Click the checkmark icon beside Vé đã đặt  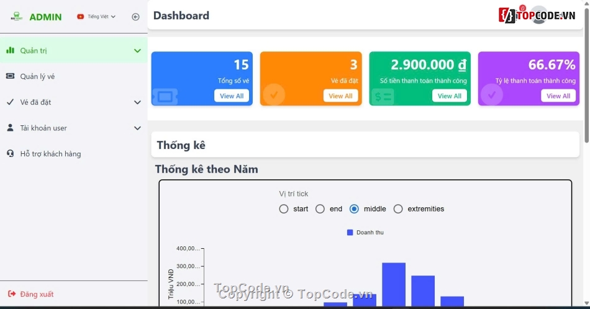tap(10, 102)
